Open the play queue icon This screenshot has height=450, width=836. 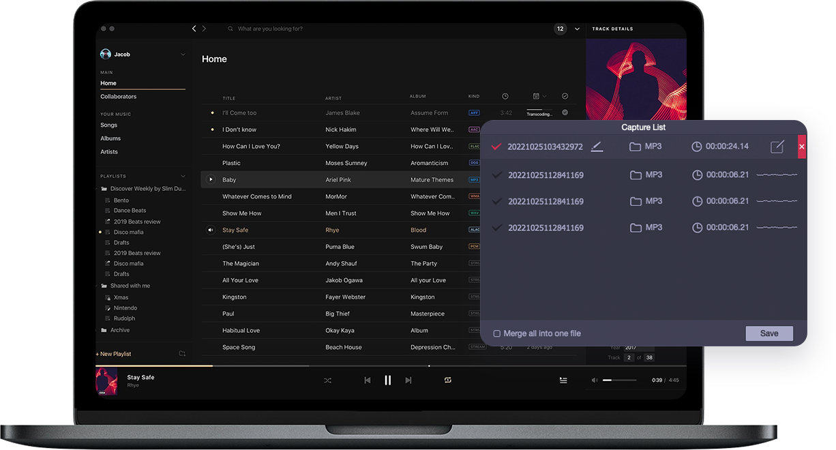click(563, 380)
